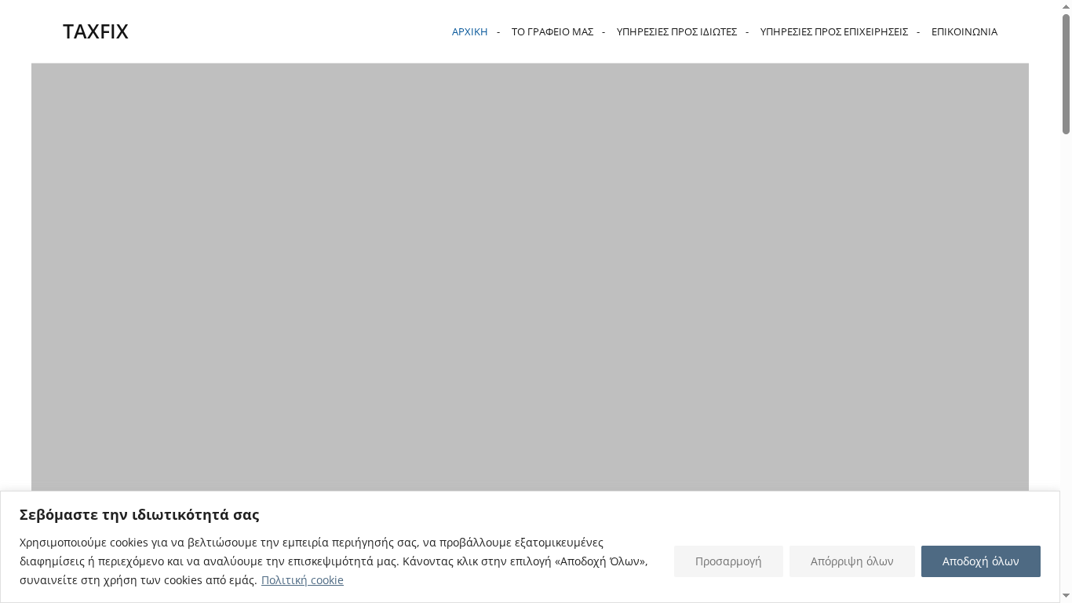Navigate to the ΕΠΙΚΟΙΝΩΝΙΑ contact page
The width and height of the screenshot is (1072, 603).
(x=964, y=31)
